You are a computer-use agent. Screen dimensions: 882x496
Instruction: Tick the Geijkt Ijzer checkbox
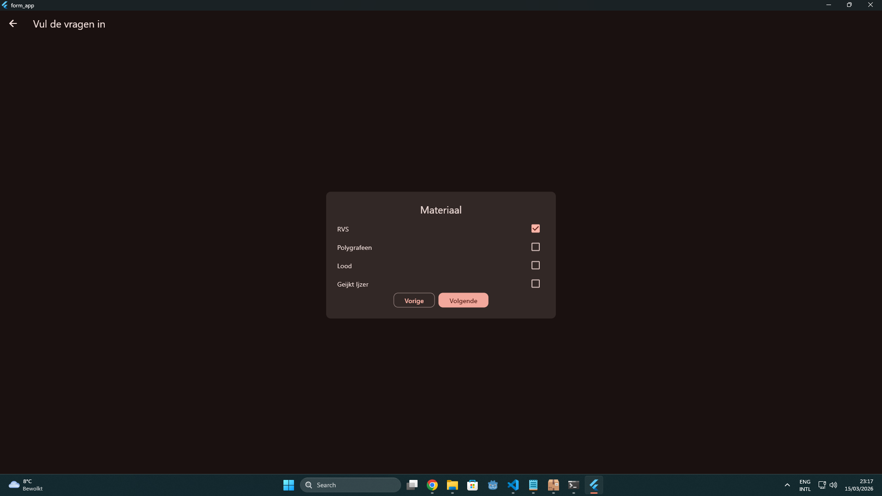pos(535,284)
